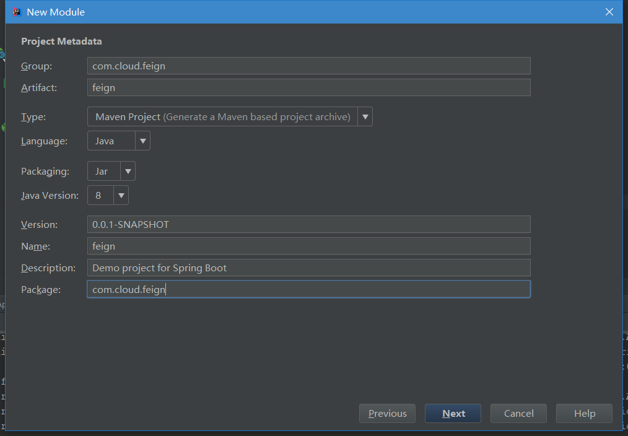628x436 pixels.
Task: Click the Version: label
Action: (39, 225)
